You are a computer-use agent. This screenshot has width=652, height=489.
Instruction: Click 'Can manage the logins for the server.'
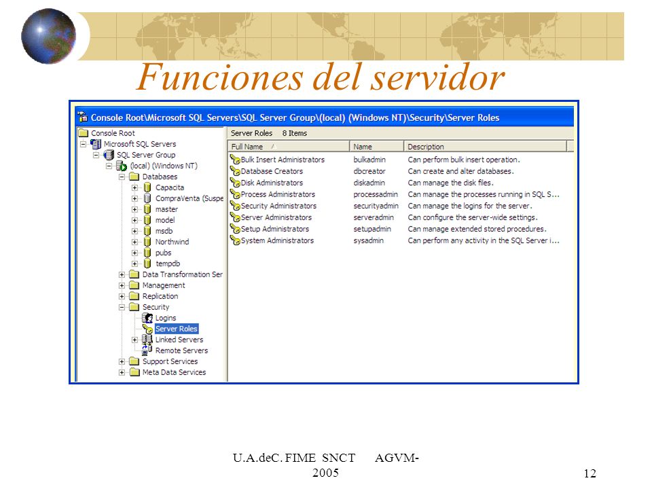click(x=470, y=206)
